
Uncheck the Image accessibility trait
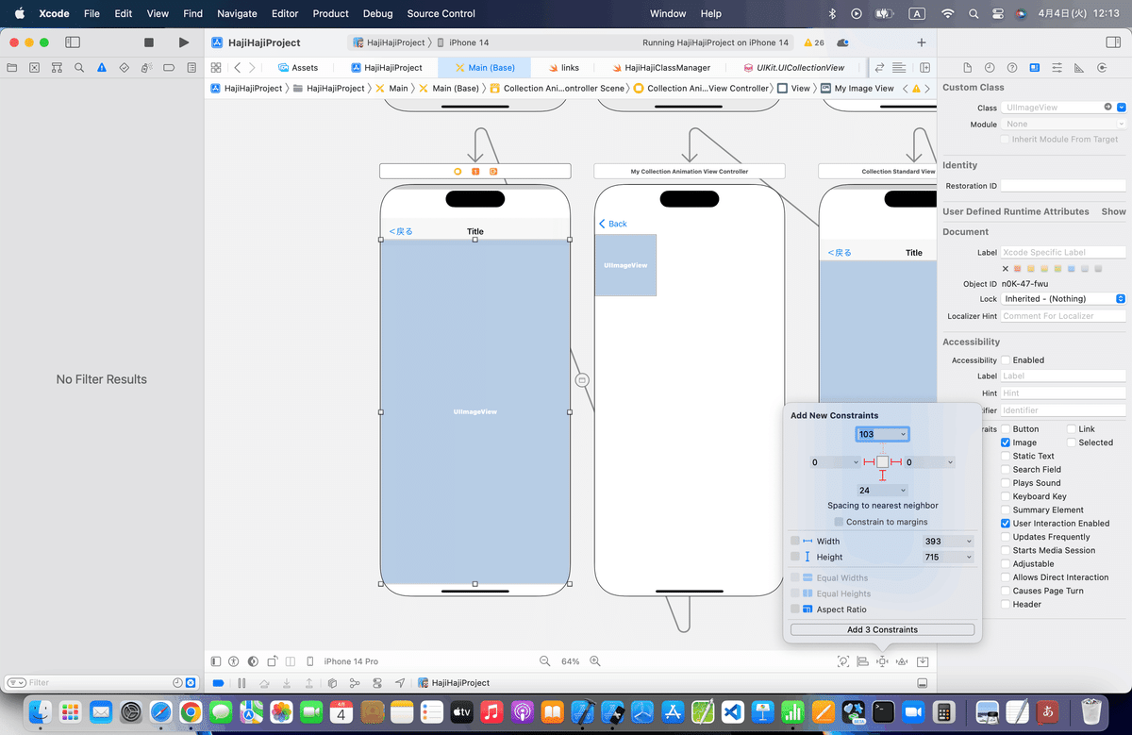point(1006,443)
